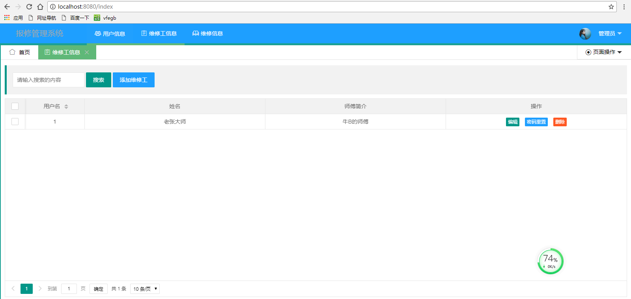Click the 应用 apps grid icon
This screenshot has height=299, width=631.
[7, 18]
